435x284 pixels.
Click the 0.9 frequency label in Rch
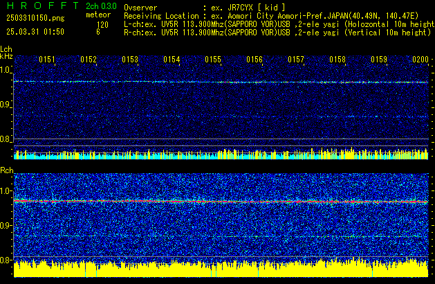coord(6,225)
